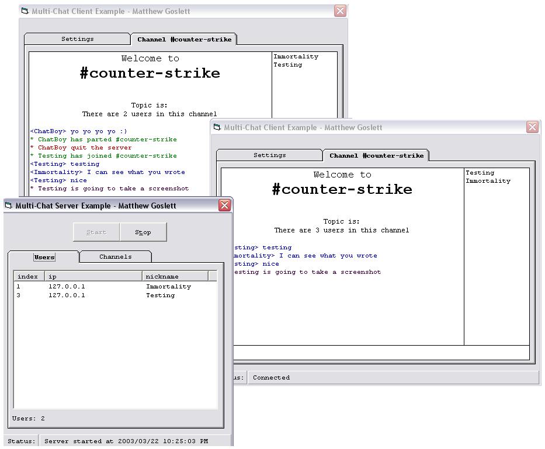Select Immortality in the back client's user list

coord(296,57)
